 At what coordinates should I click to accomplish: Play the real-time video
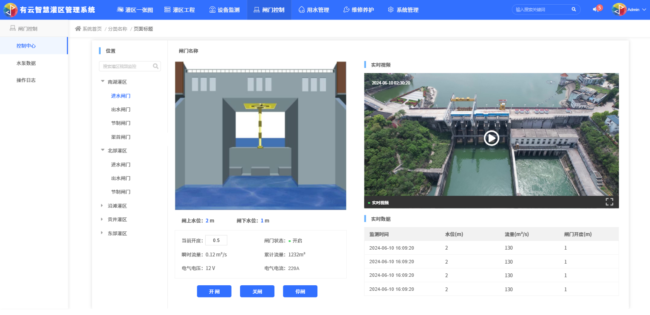(x=491, y=138)
